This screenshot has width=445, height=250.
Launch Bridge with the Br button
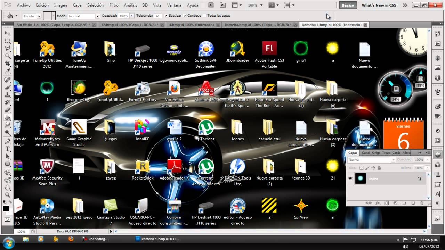211,5
